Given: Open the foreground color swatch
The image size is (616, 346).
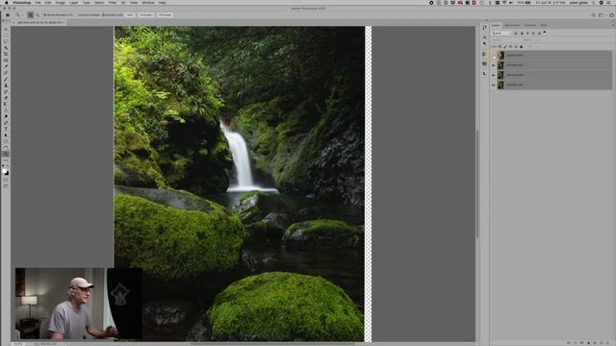Looking at the screenshot, I should pyautogui.click(x=4, y=171).
